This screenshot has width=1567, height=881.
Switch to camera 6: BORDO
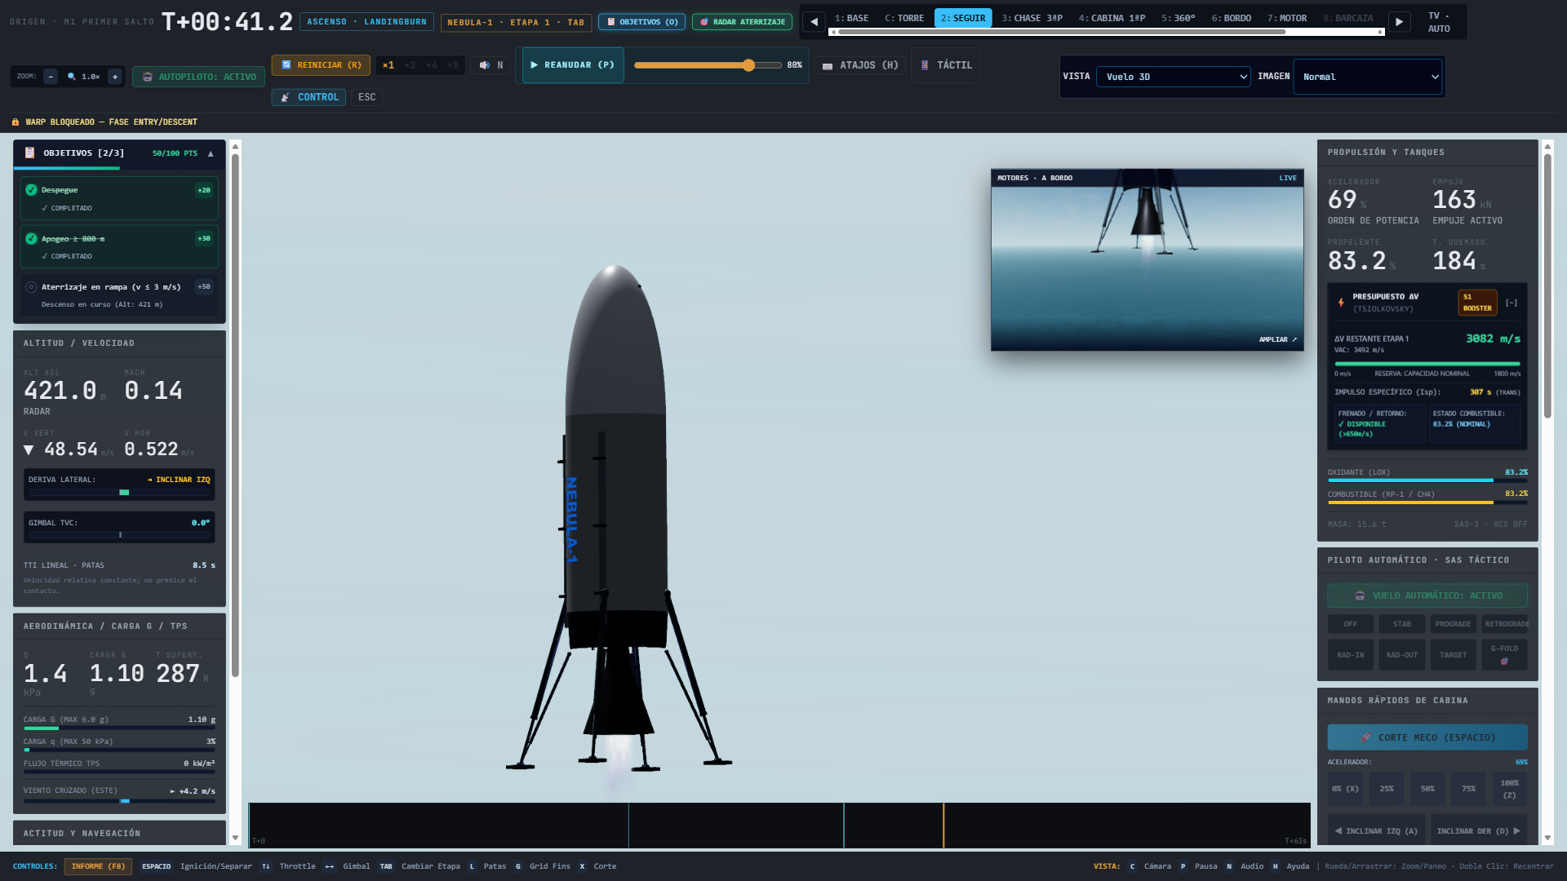pos(1231,18)
